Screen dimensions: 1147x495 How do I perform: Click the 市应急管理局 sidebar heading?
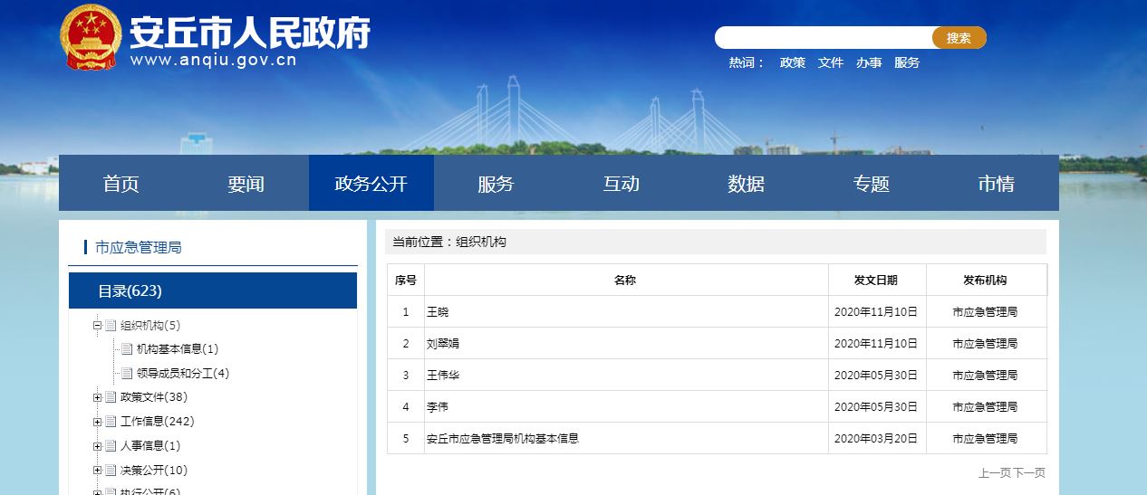pyautogui.click(x=139, y=247)
